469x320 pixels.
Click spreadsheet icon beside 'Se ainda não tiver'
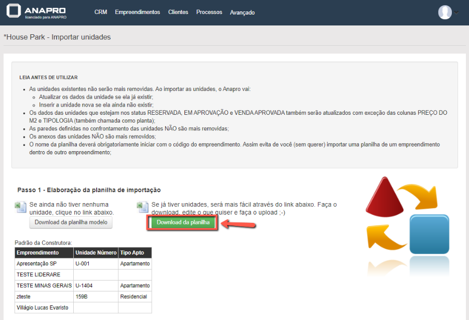coord(21,207)
